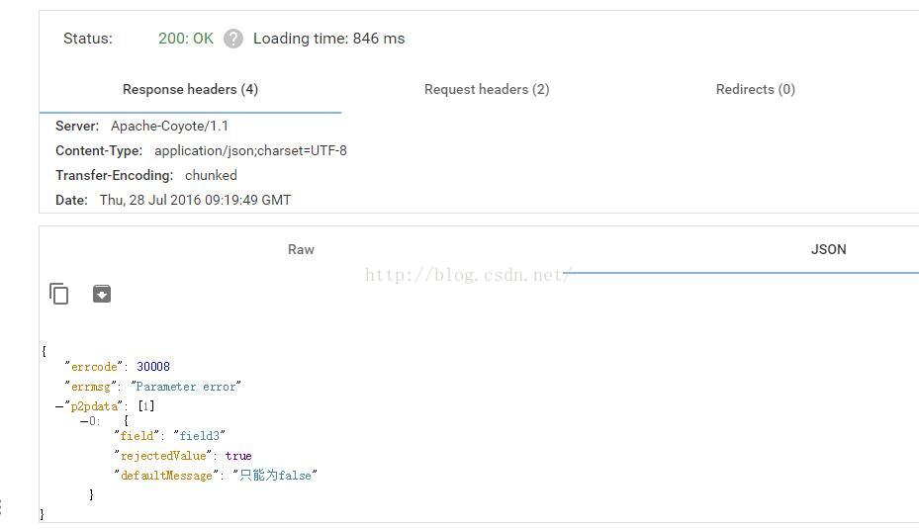
Task: Click the defaultMessage string value
Action: [275, 475]
